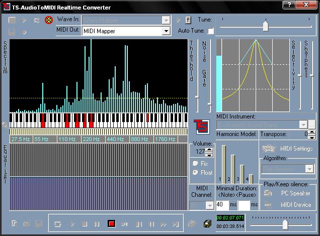Click the Noise Gate slider handle
The image size is (320, 236).
click(x=209, y=104)
